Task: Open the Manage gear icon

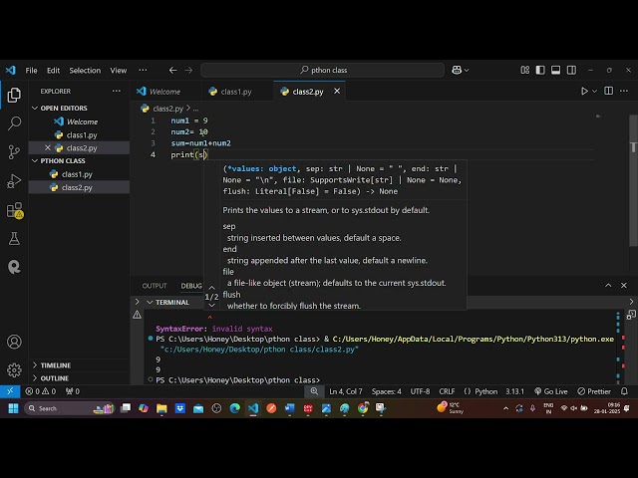Action: pyautogui.click(x=14, y=369)
